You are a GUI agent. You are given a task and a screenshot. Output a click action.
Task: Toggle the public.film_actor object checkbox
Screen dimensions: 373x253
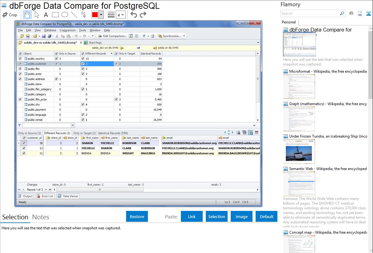20,100
